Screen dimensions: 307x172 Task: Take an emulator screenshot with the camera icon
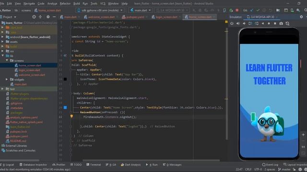coord(281,23)
